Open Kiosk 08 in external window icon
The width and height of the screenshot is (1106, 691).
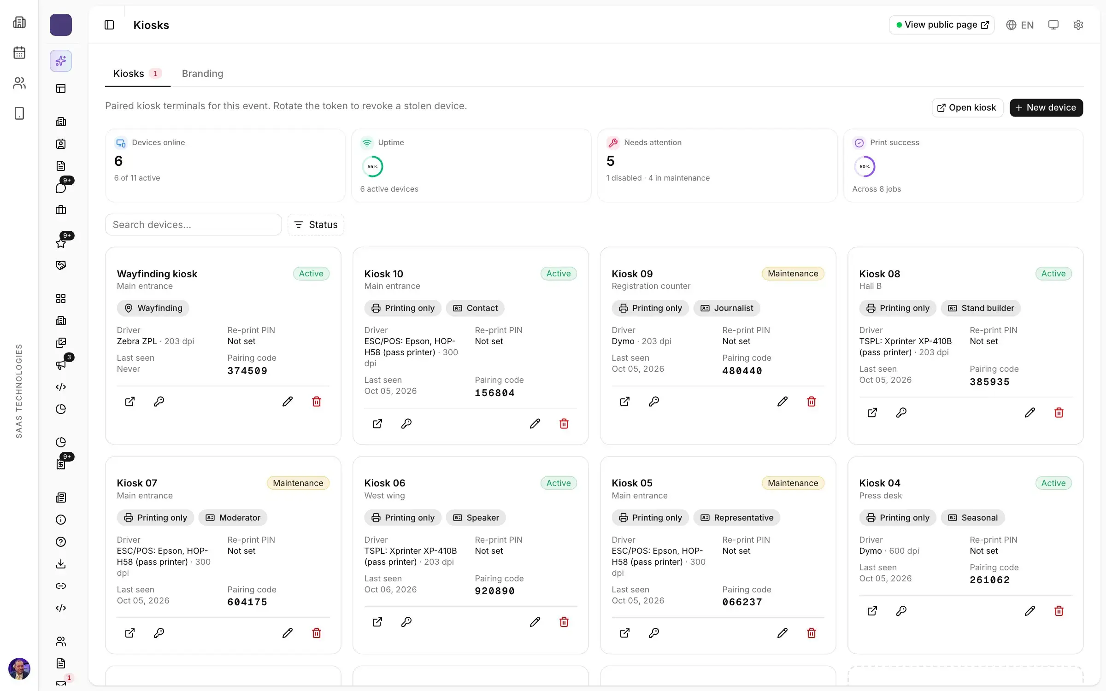(872, 412)
